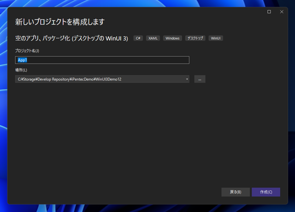Click the 新しいプロジェクトを構成します heading

tap(60, 22)
